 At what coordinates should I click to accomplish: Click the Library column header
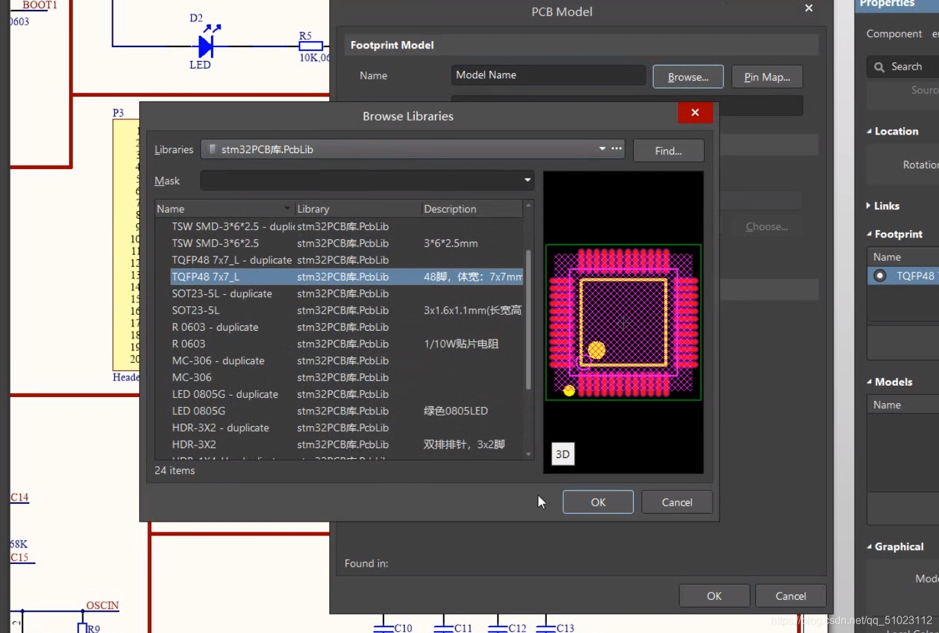pyautogui.click(x=358, y=209)
